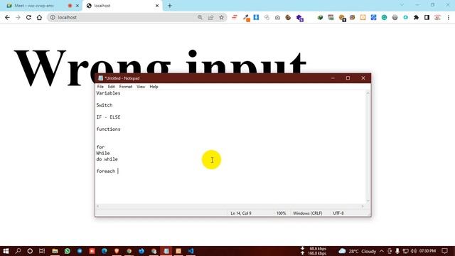Open Brave browser from taskbar
Screen dimensions: 455x256
(x=117, y=251)
